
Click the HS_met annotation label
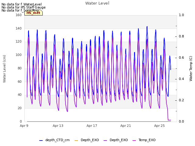[x=34, y=13]
